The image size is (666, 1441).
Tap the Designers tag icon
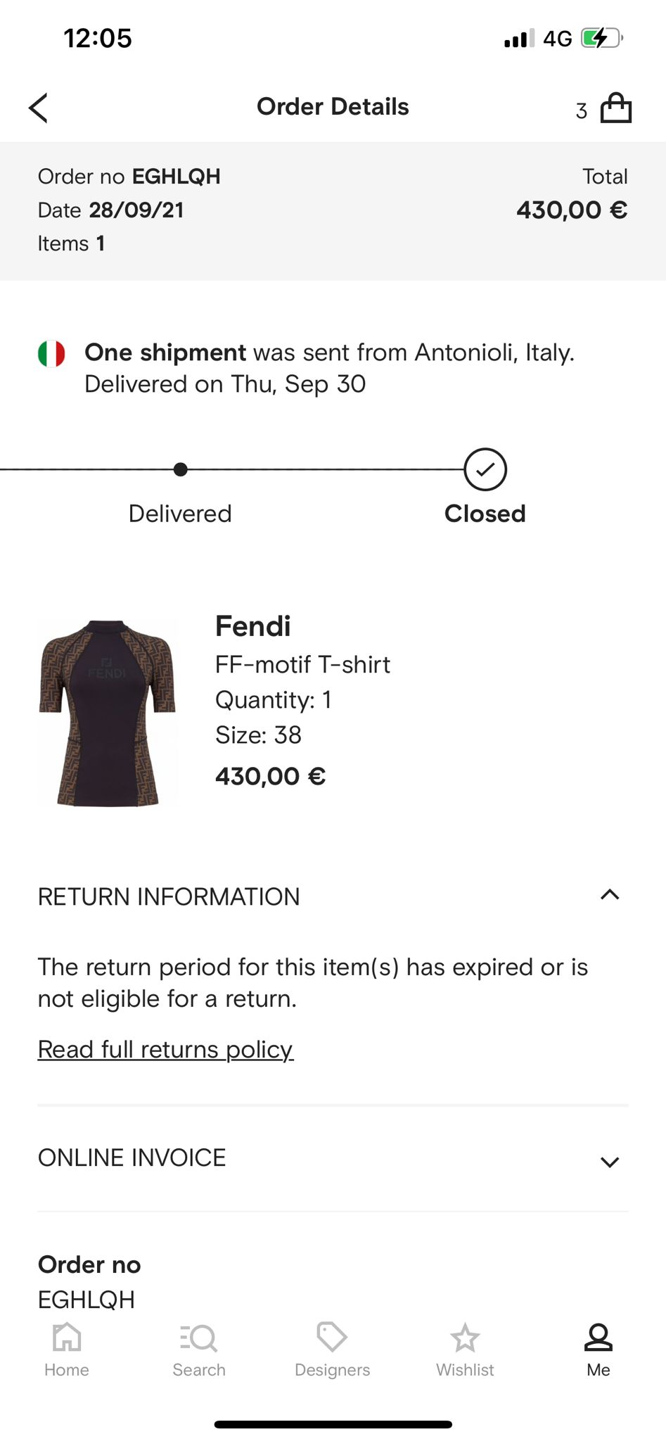(x=332, y=1337)
